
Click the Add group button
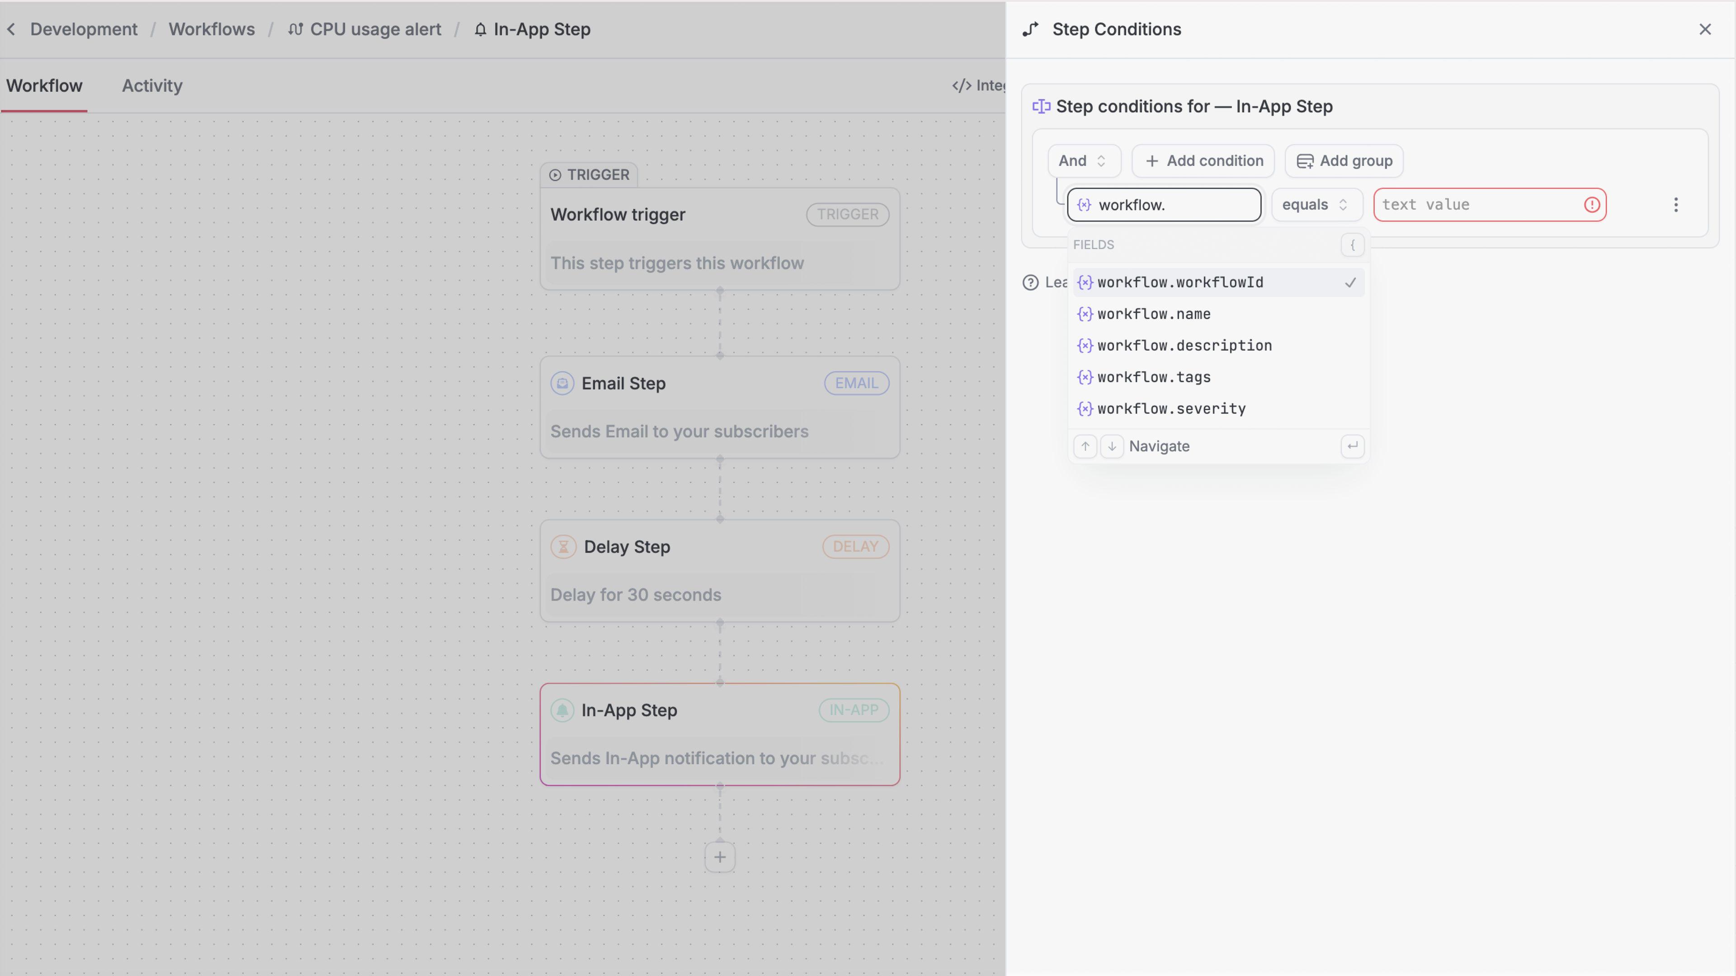click(x=1343, y=160)
